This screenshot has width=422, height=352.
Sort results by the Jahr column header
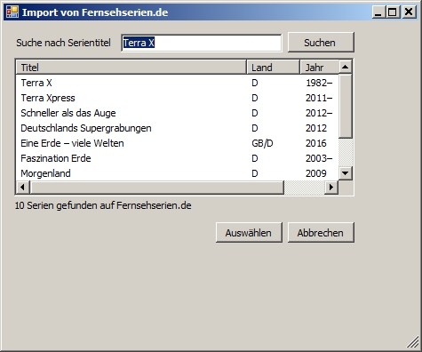(x=320, y=68)
